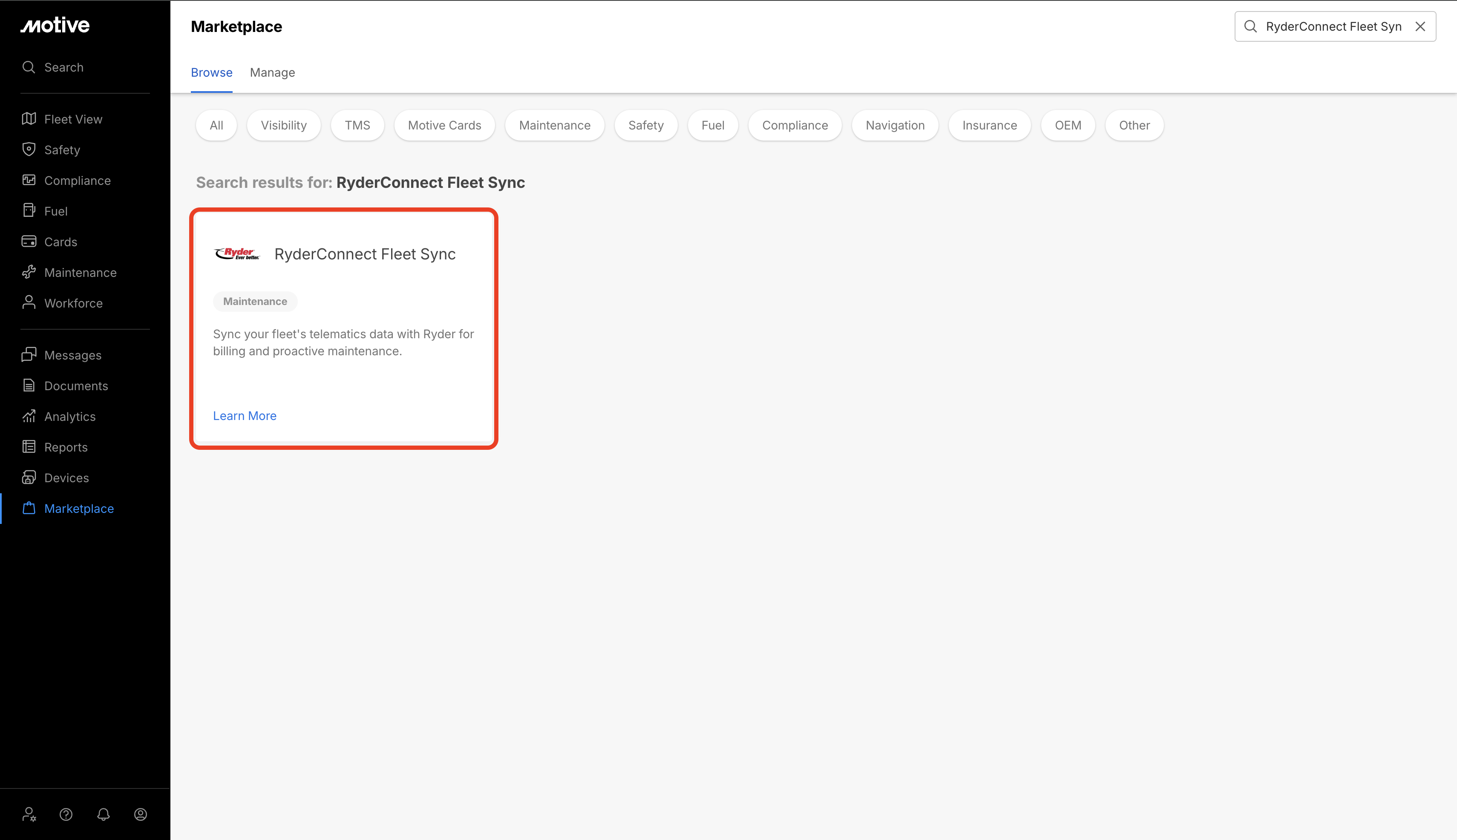Open the profile account icon
1457x840 pixels.
pyautogui.click(x=141, y=814)
